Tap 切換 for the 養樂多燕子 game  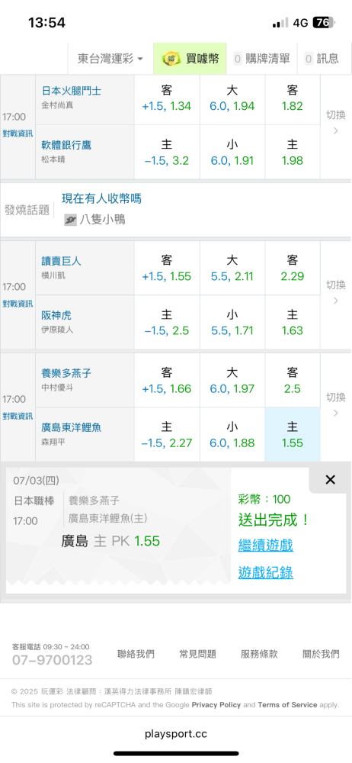[x=335, y=404]
